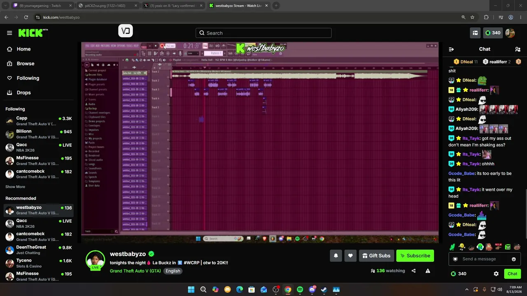Image resolution: width=527 pixels, height=296 pixels.
Task: Open Grand Theft Auto V (GTA) category link
Action: [x=135, y=271]
